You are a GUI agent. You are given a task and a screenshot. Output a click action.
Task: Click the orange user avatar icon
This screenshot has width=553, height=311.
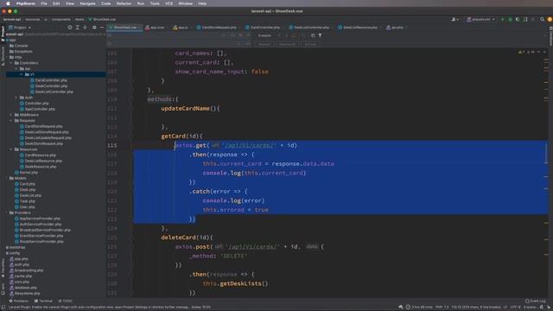click(x=550, y=19)
